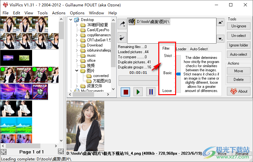Open the File menu

point(6,13)
